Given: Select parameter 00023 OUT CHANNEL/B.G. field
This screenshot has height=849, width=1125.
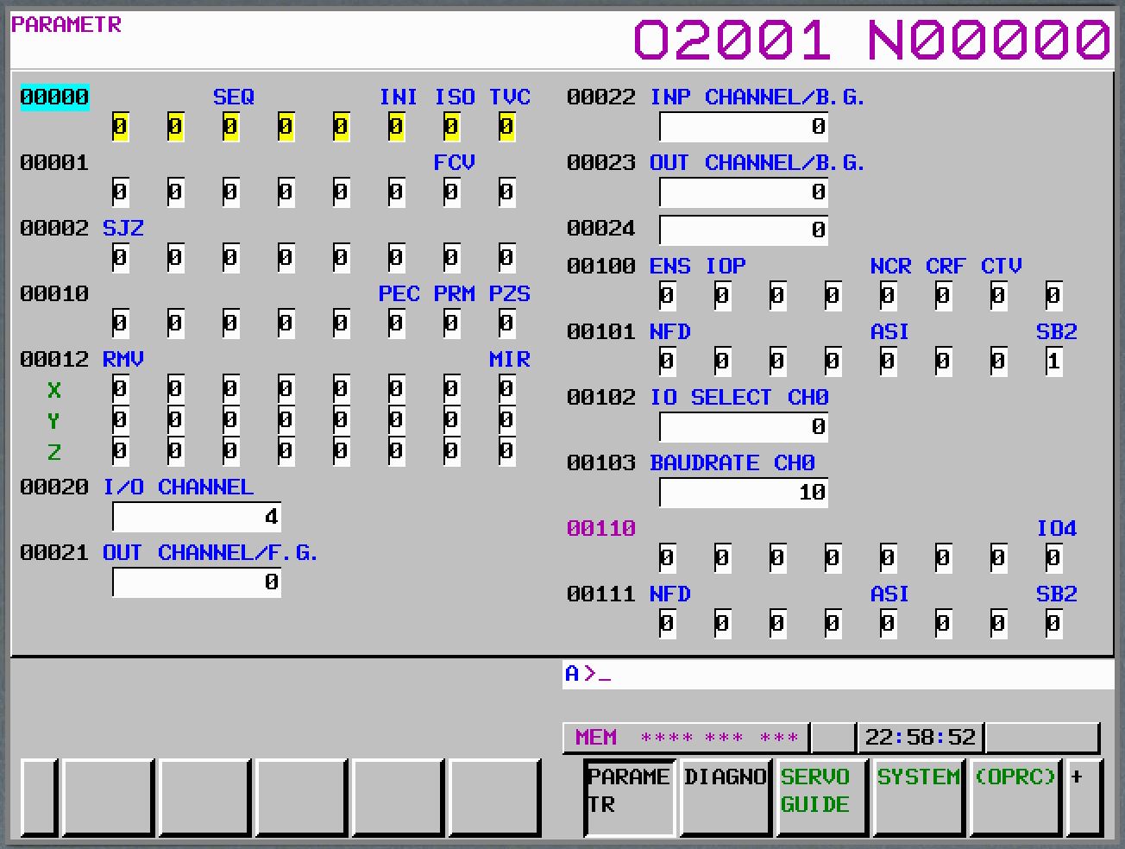Looking at the screenshot, I should click(x=743, y=192).
